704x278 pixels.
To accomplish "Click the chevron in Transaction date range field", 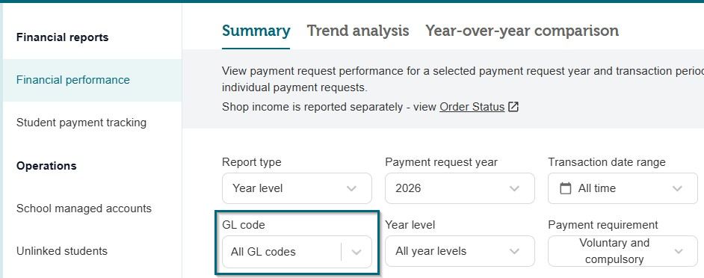I will (x=678, y=188).
